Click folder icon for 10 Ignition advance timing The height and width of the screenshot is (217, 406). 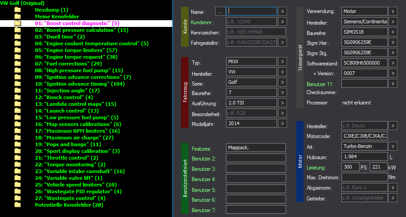pyautogui.click(x=18, y=84)
